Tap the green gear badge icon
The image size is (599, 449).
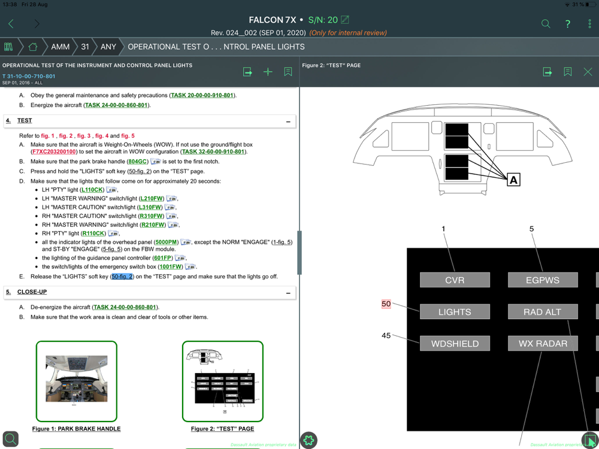point(309,440)
